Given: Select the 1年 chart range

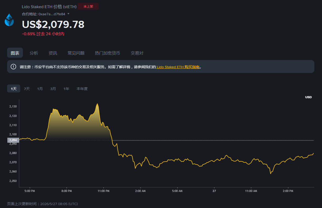Looking at the screenshot, I should (x=66, y=89).
